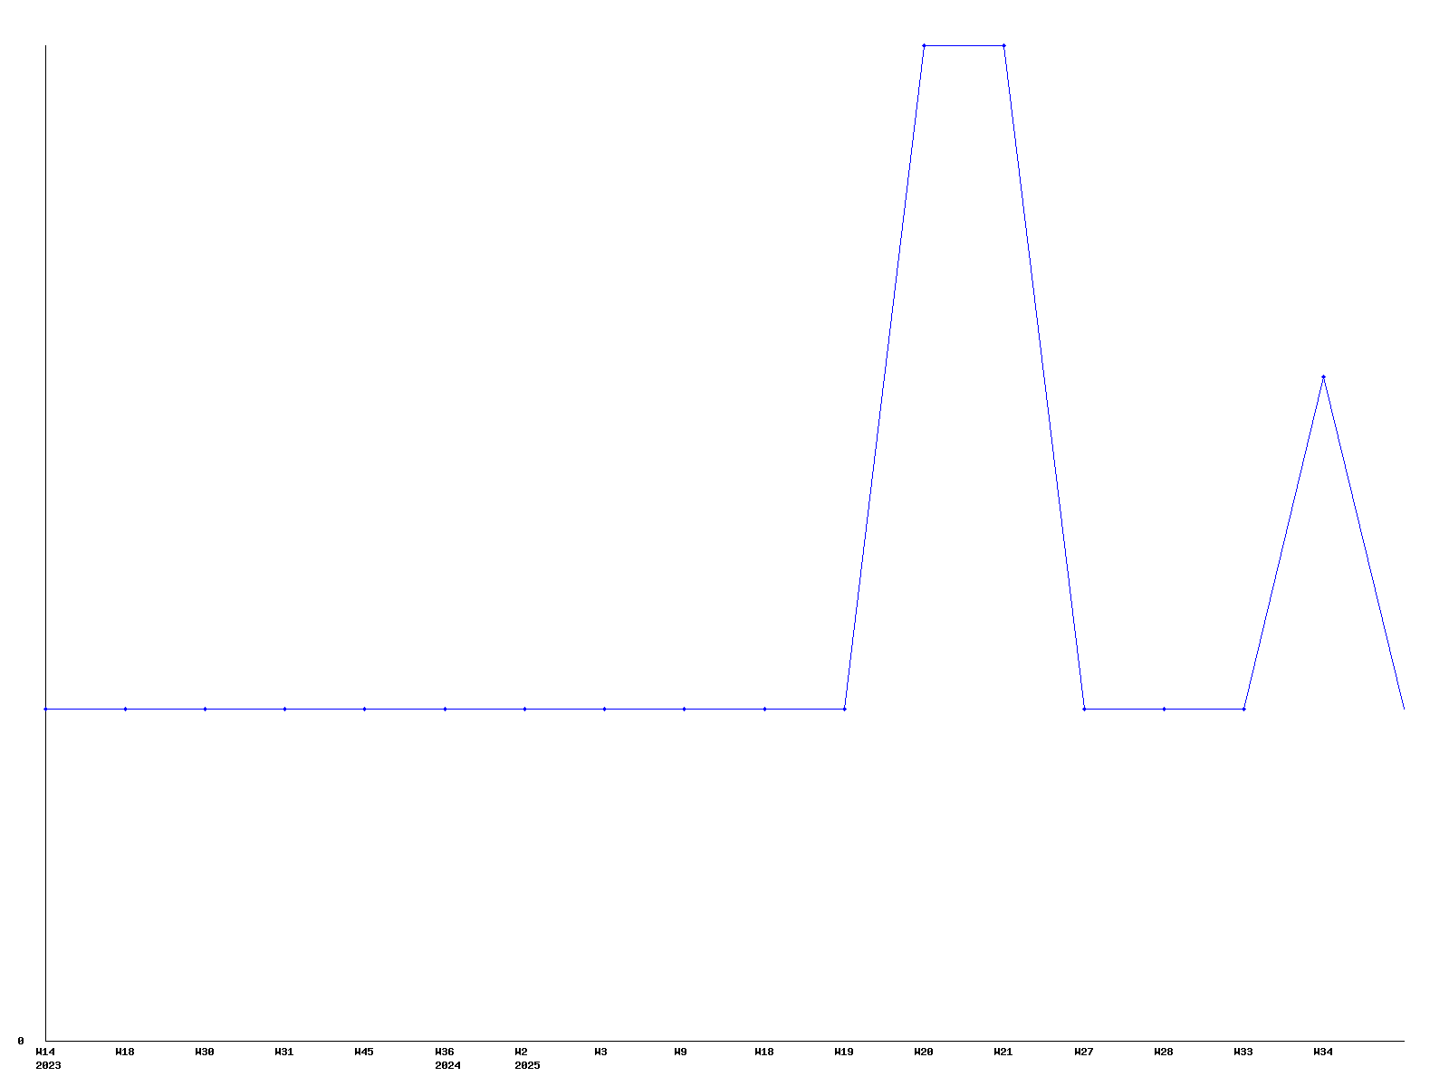
Task: Click the data point above W9
Action: coord(684,709)
